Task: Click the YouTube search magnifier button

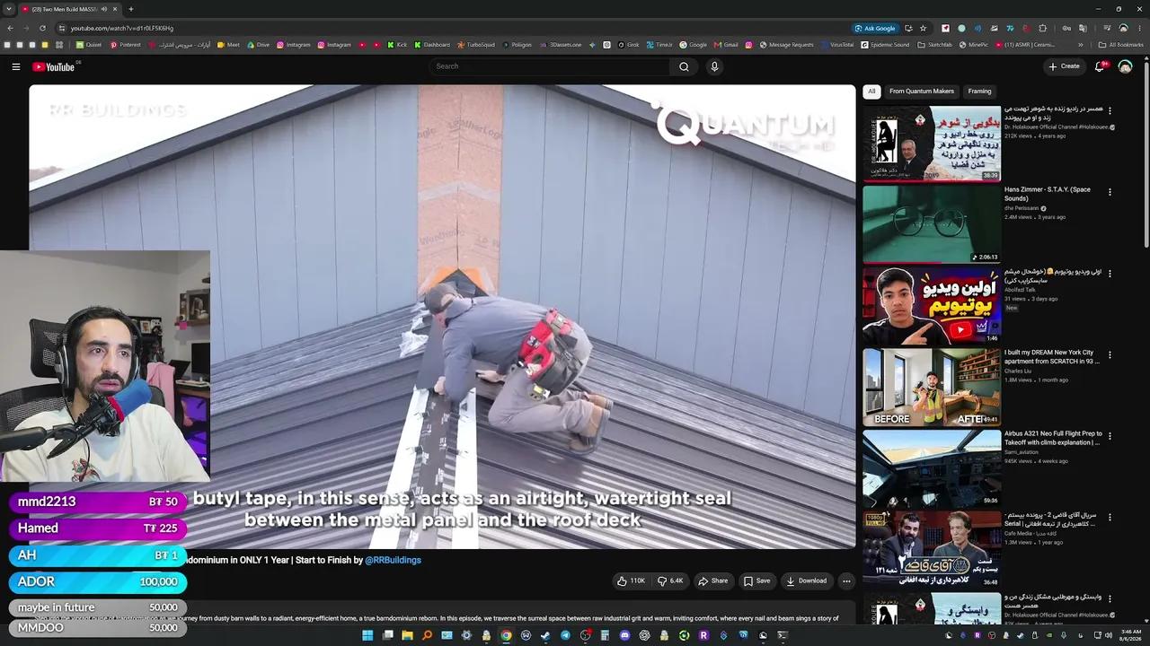Action: coord(684,66)
